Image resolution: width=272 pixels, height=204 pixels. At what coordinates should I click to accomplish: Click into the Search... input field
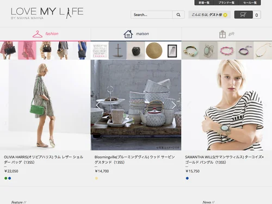(x=152, y=15)
